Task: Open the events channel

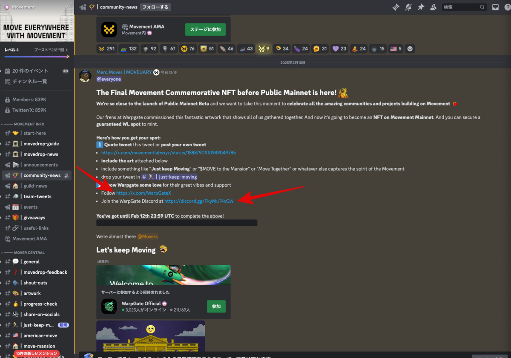Action: tap(36, 207)
